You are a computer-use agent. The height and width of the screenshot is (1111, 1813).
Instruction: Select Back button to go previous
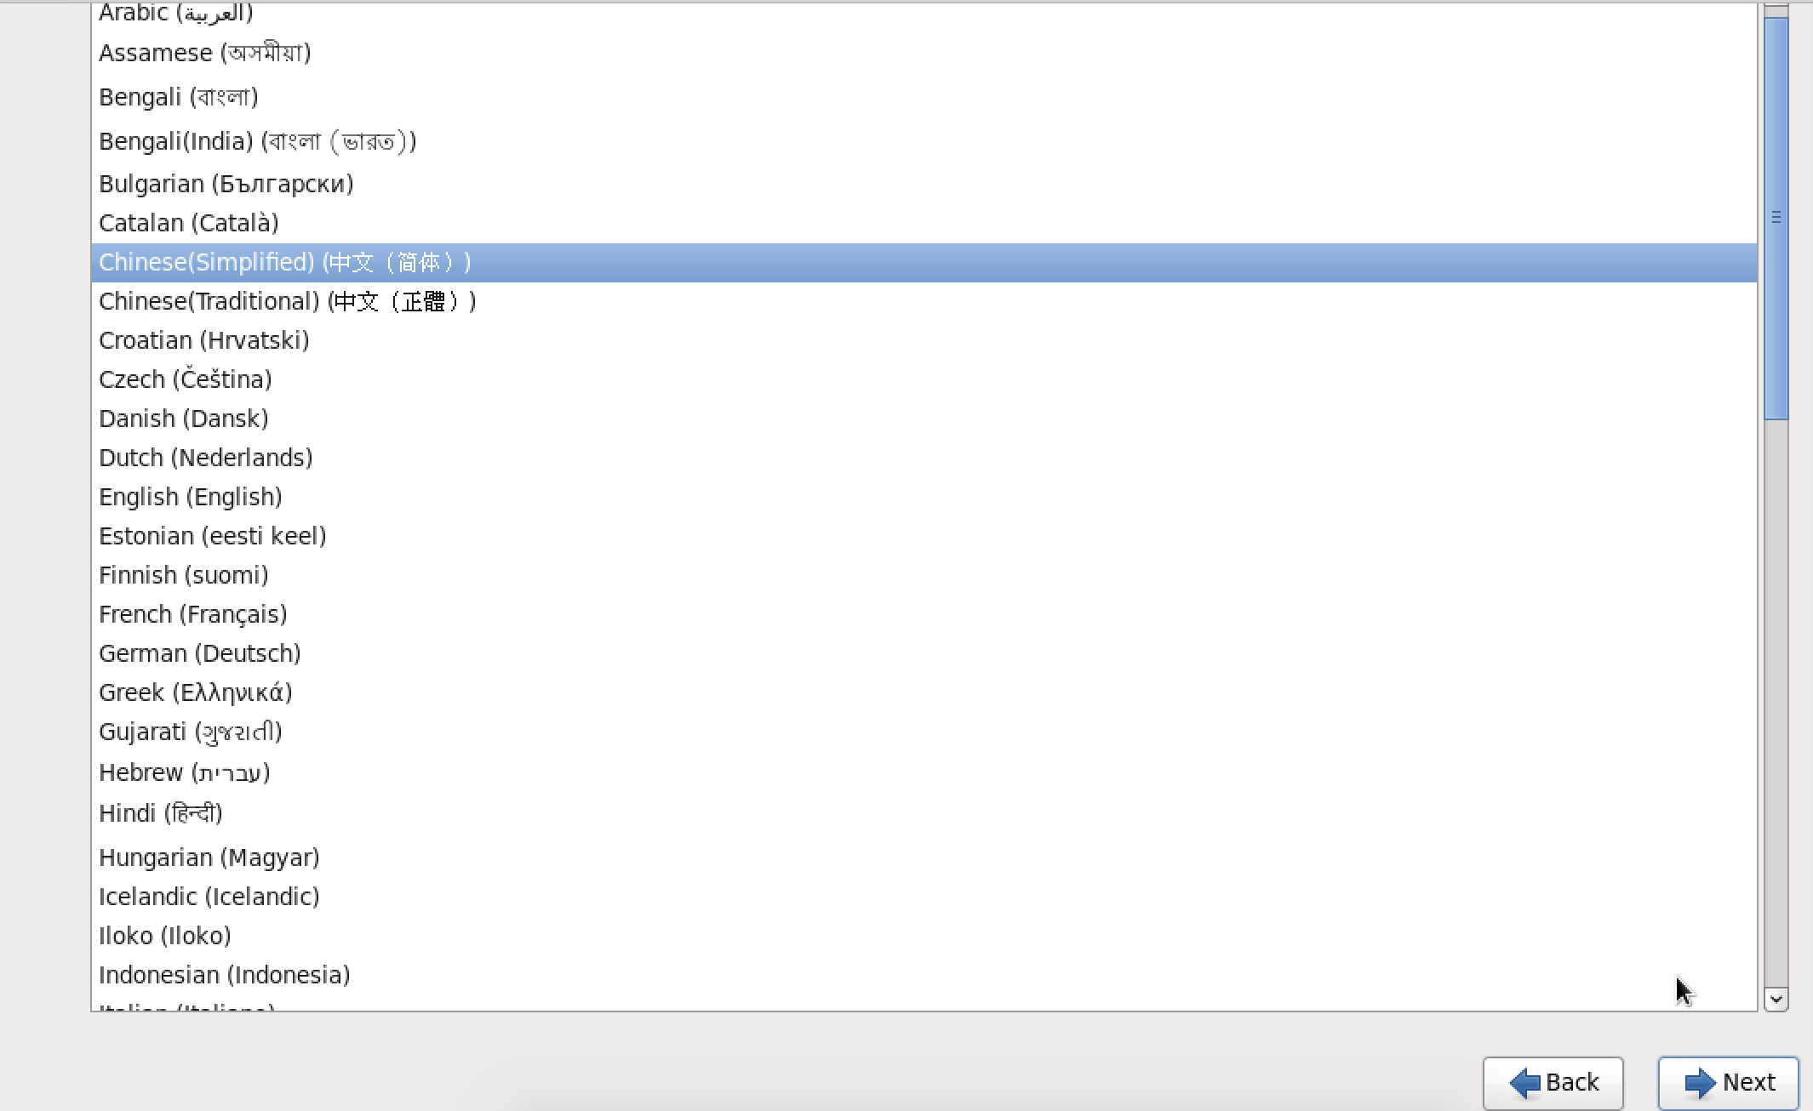(x=1553, y=1083)
